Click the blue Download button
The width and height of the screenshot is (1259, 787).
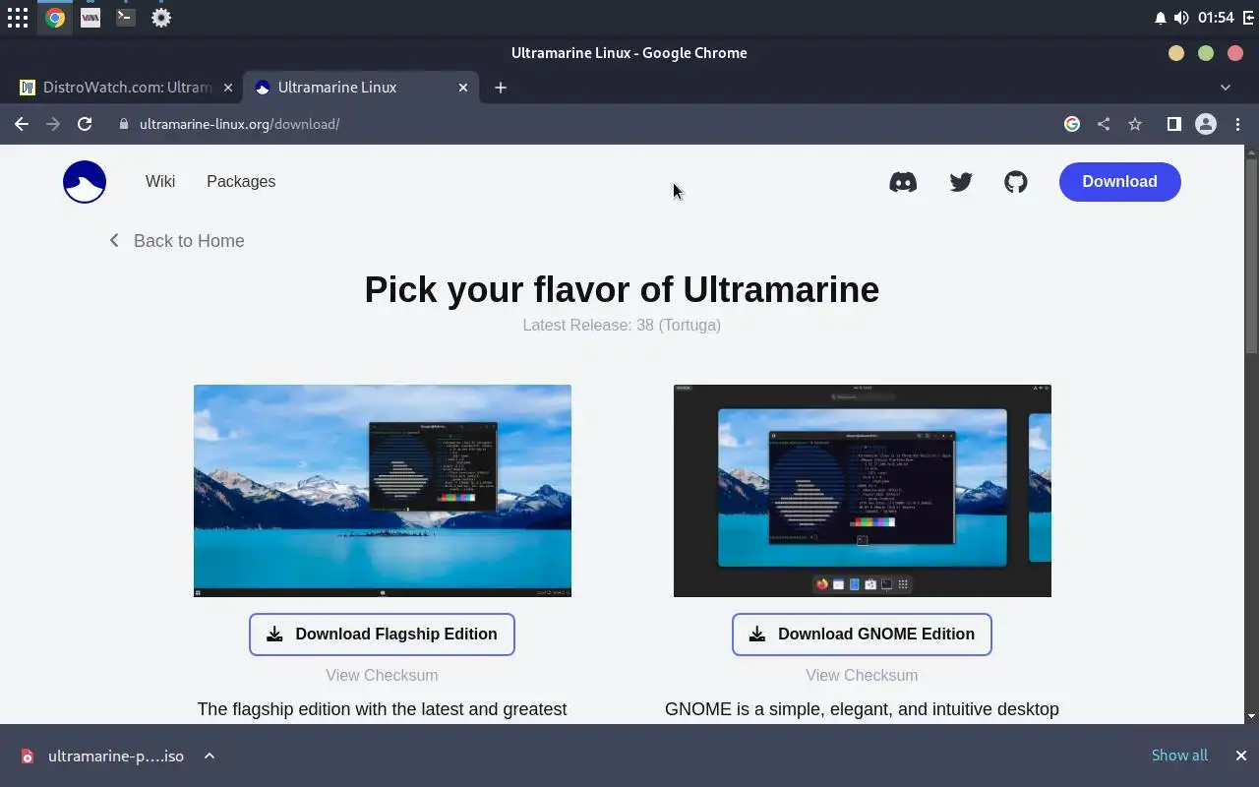pyautogui.click(x=1120, y=182)
